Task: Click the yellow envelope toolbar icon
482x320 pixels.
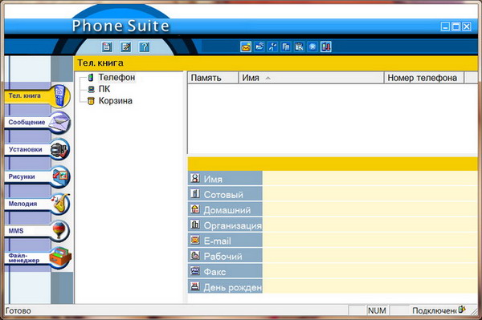Action: click(246, 47)
